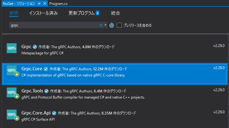Screen dimensions: 229x128
Task: Click v2.29.0 on the Grpc.Core row
Action: tap(219, 68)
